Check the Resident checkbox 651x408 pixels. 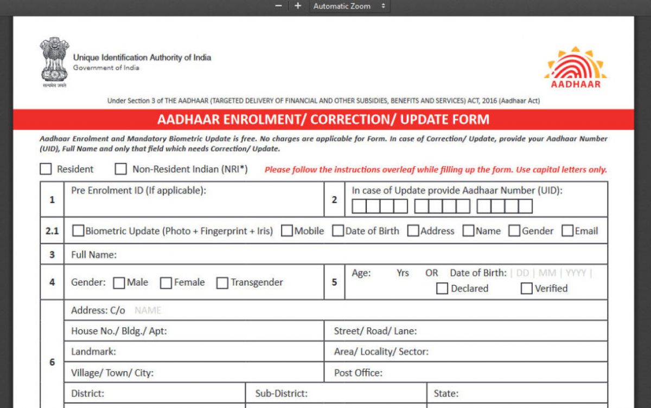click(x=45, y=169)
